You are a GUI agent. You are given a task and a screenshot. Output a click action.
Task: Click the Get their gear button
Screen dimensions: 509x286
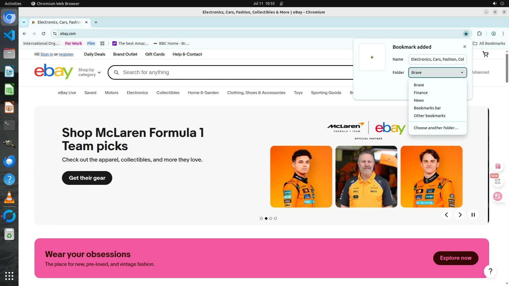click(x=87, y=178)
